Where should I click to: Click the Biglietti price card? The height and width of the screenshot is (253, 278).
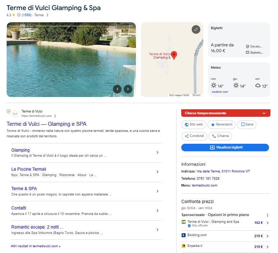pos(239,40)
